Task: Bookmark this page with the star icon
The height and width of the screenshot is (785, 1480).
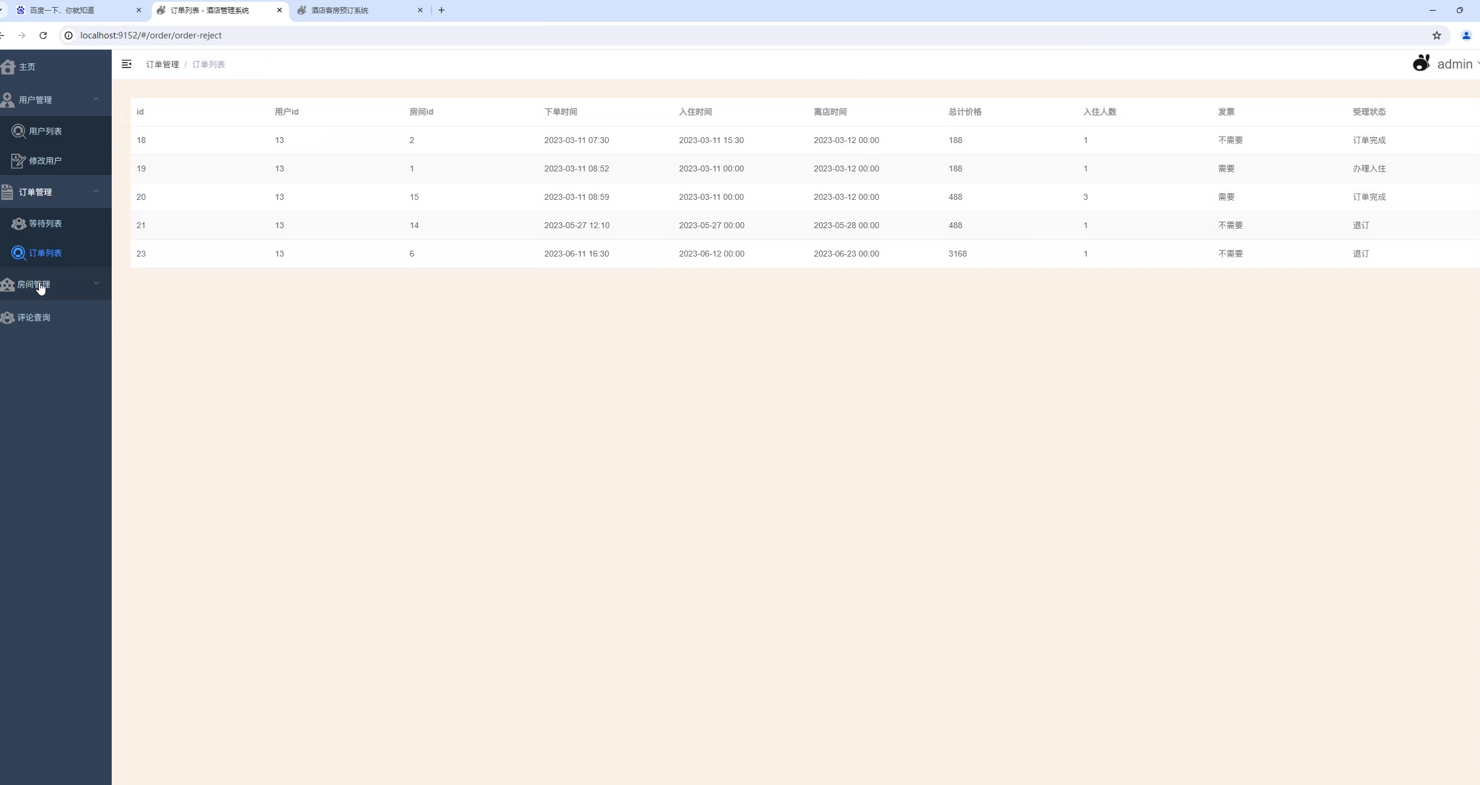Action: pos(1436,35)
